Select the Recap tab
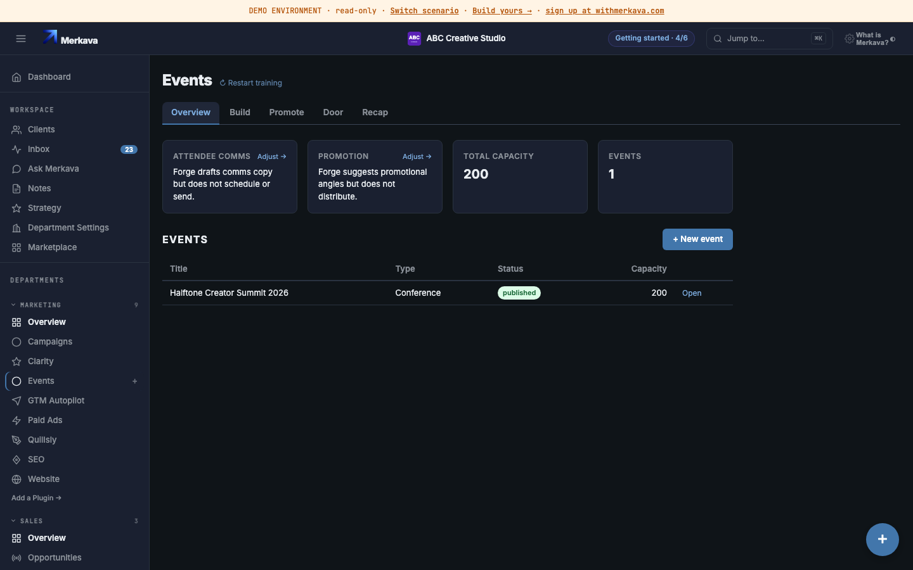The width and height of the screenshot is (913, 570). point(375,113)
